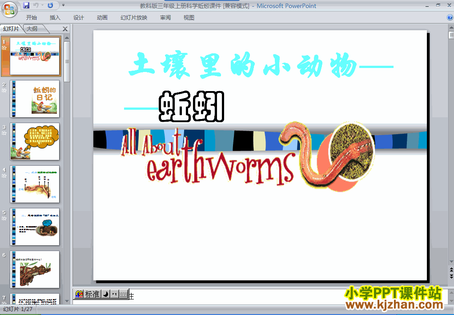Open the IME soft keyboard icon

(x=124, y=294)
